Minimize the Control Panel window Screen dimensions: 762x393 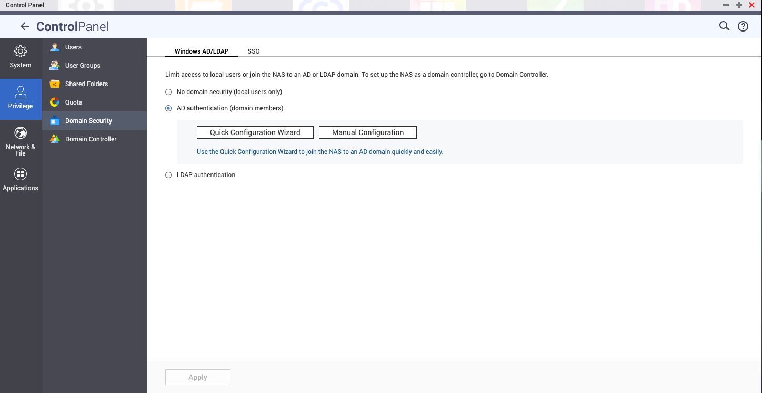(x=726, y=5)
